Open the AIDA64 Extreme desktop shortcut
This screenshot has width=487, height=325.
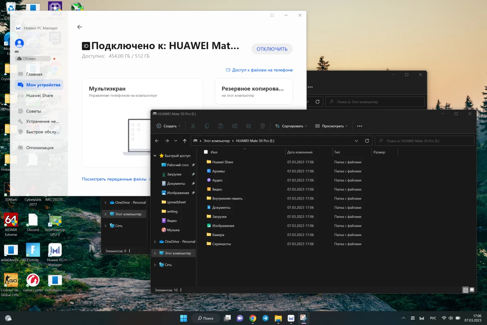(11, 225)
